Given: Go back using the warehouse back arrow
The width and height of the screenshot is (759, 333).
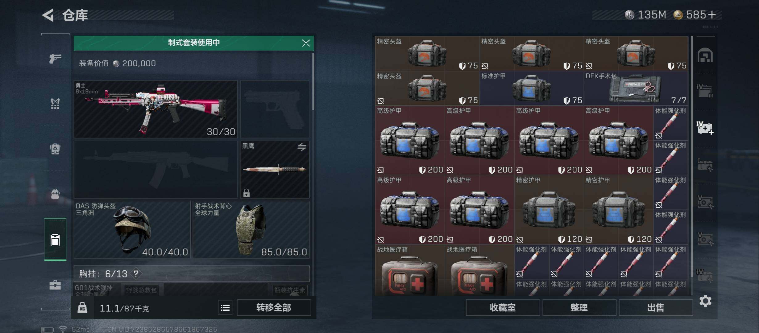Looking at the screenshot, I should (48, 15).
